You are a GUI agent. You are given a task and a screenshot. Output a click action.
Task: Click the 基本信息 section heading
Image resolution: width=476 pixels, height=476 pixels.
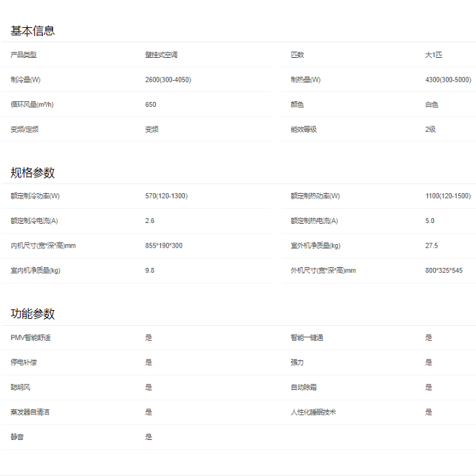[x=33, y=31]
